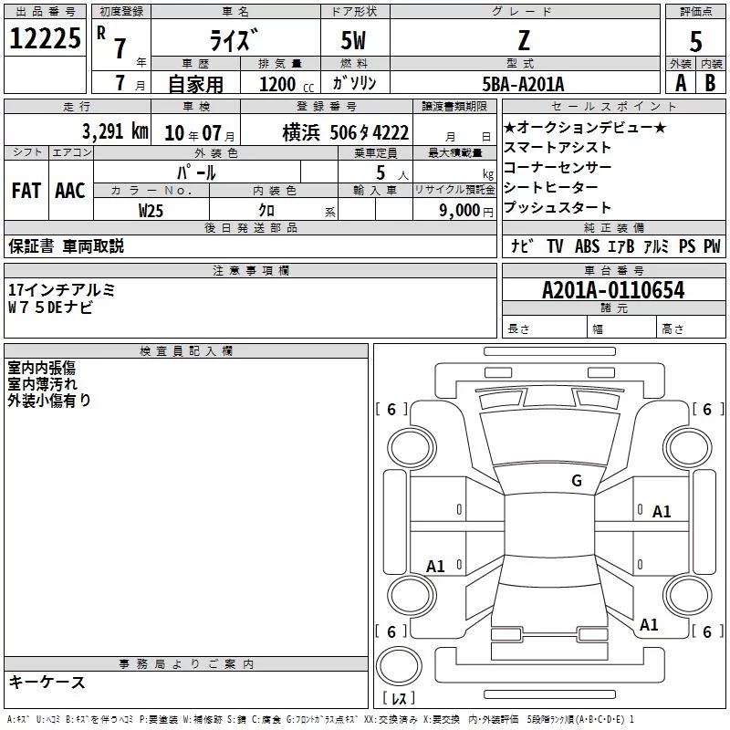Click the A1 mark on the right door
Screen dimensions: 730x730
click(661, 512)
